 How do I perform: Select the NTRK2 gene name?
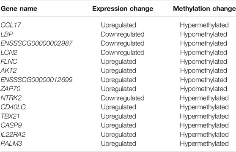[x=11, y=98]
